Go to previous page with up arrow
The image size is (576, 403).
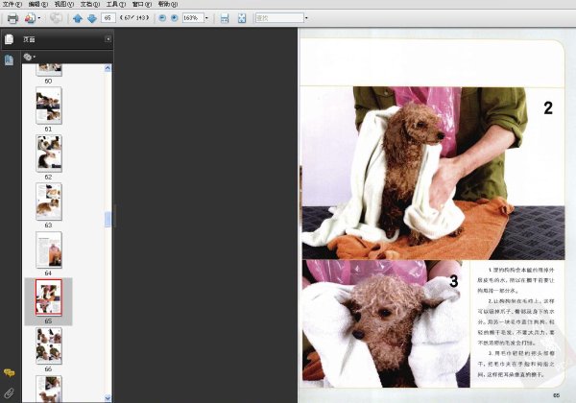tap(78, 18)
